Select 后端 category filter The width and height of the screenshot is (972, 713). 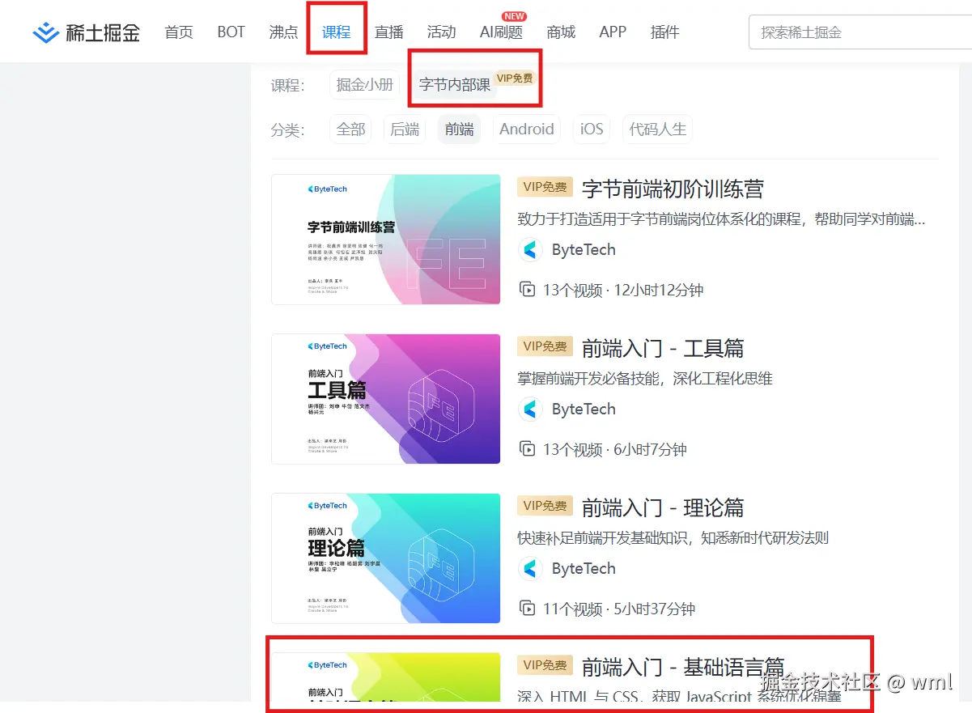click(405, 129)
